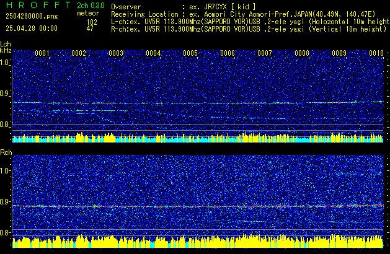The width and height of the screenshot is (390, 254).
Task: Click time marker 0007 in Lch
Action: coord(265,53)
